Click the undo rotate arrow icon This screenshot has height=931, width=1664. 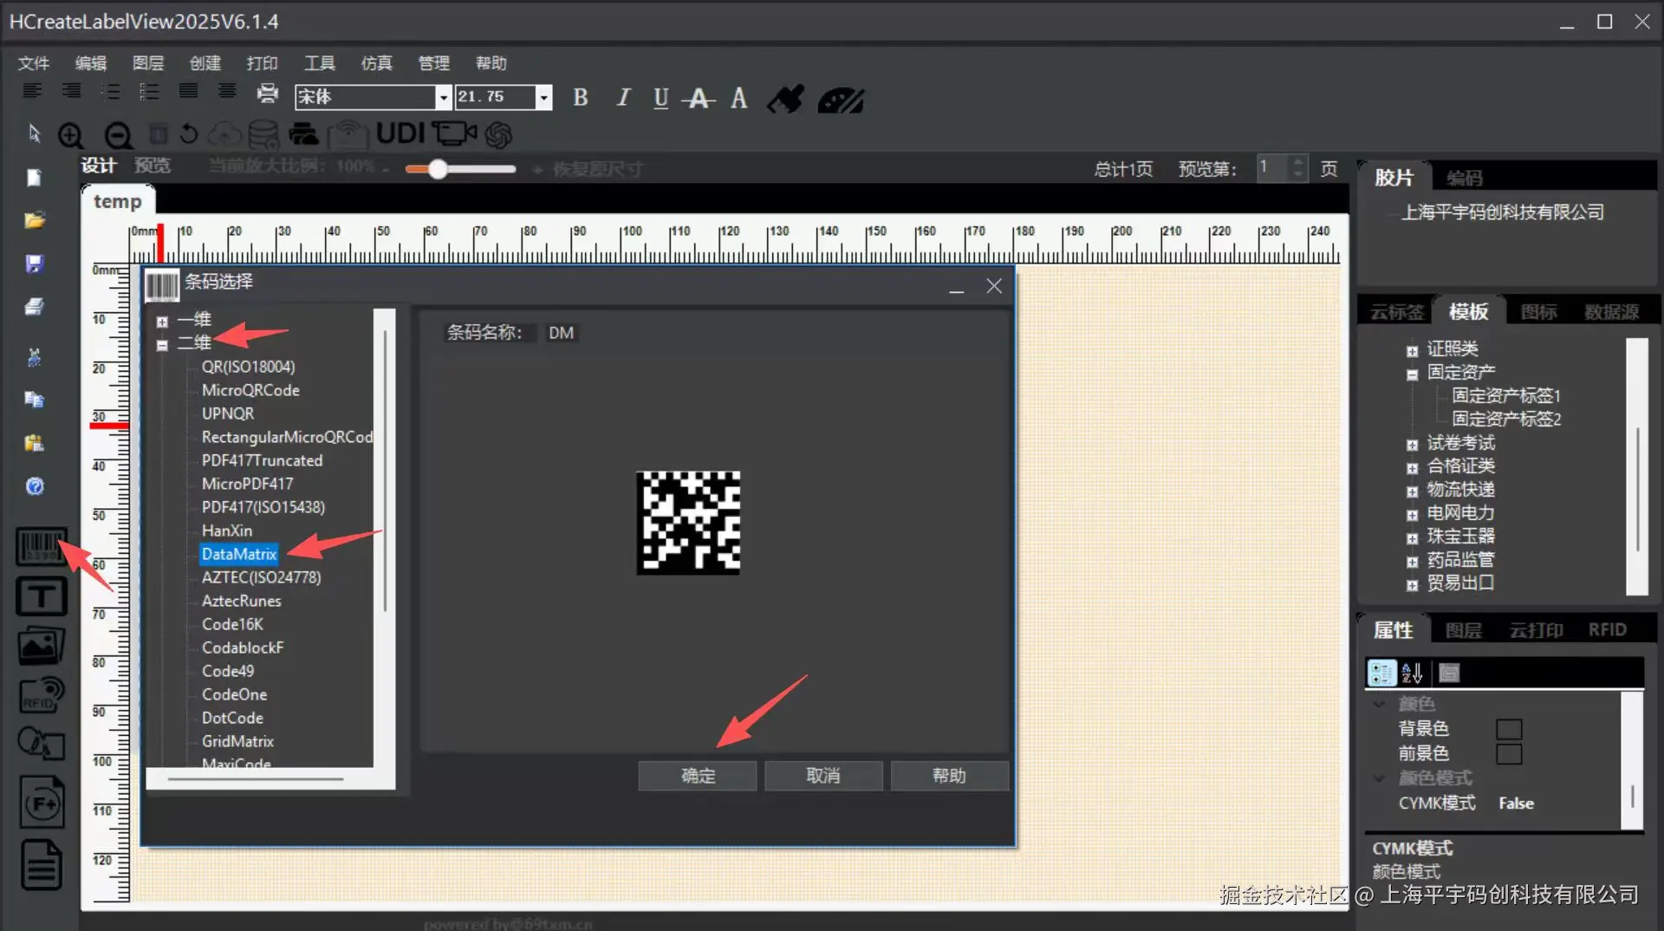(188, 134)
